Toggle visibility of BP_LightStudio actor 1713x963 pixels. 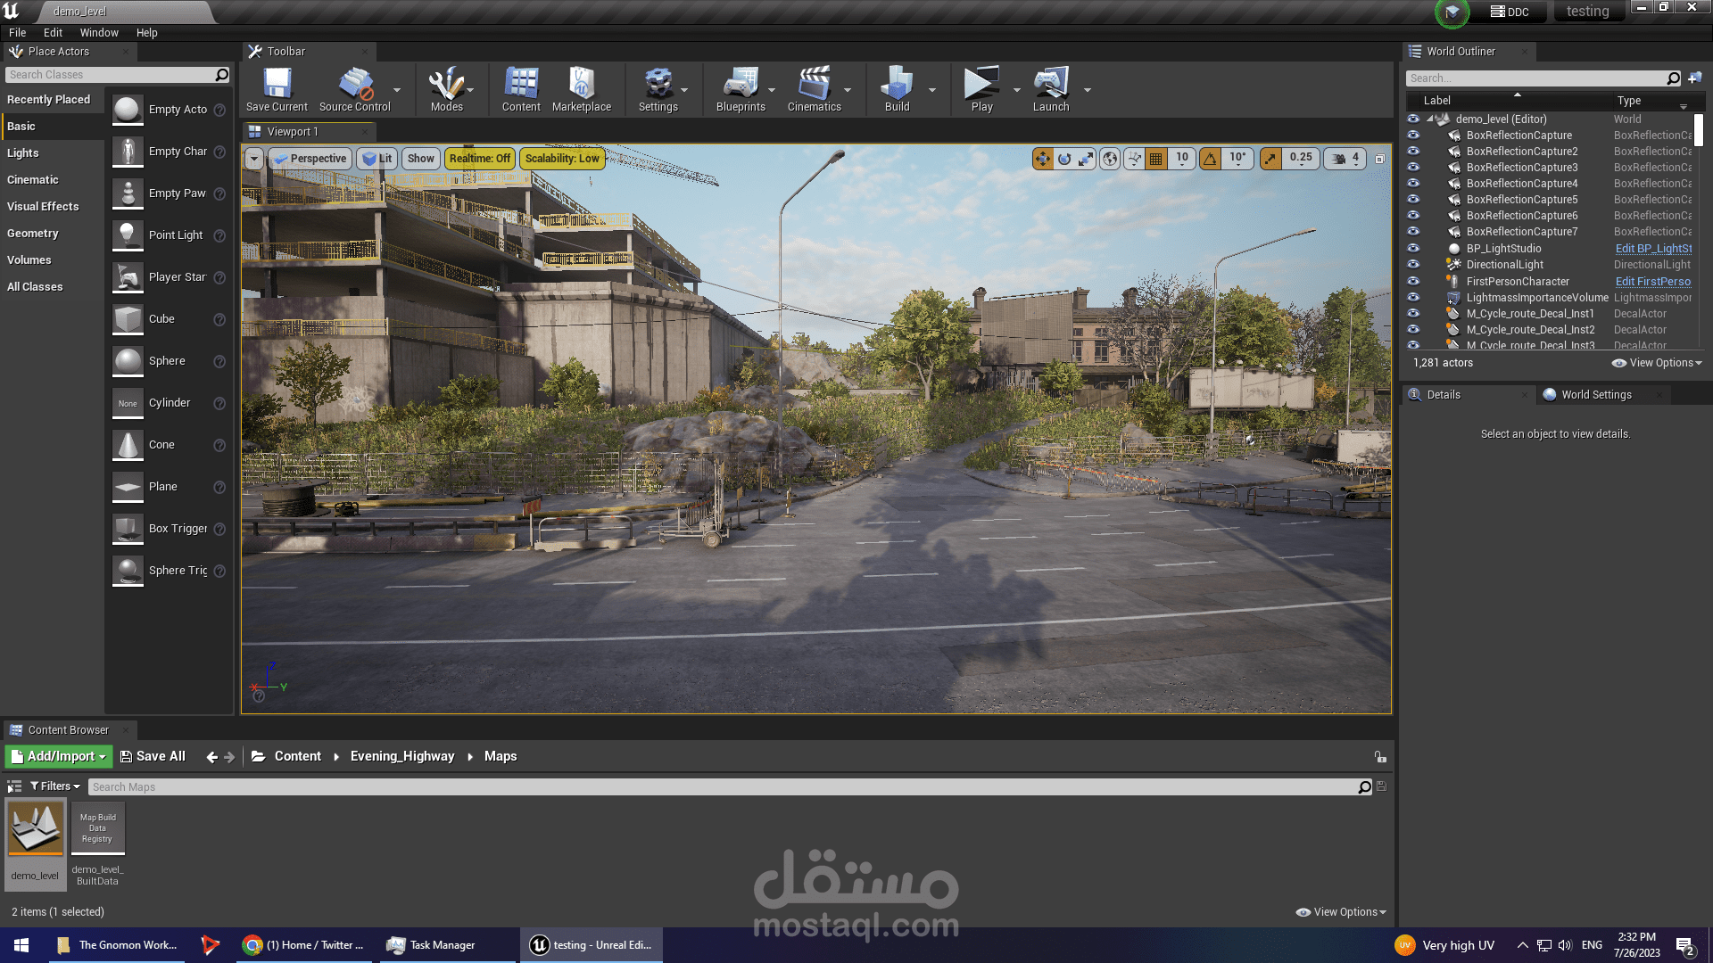coord(1413,249)
